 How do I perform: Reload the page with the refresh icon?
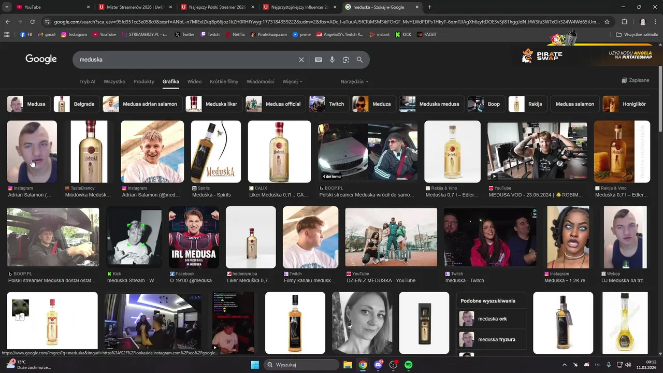32,22
